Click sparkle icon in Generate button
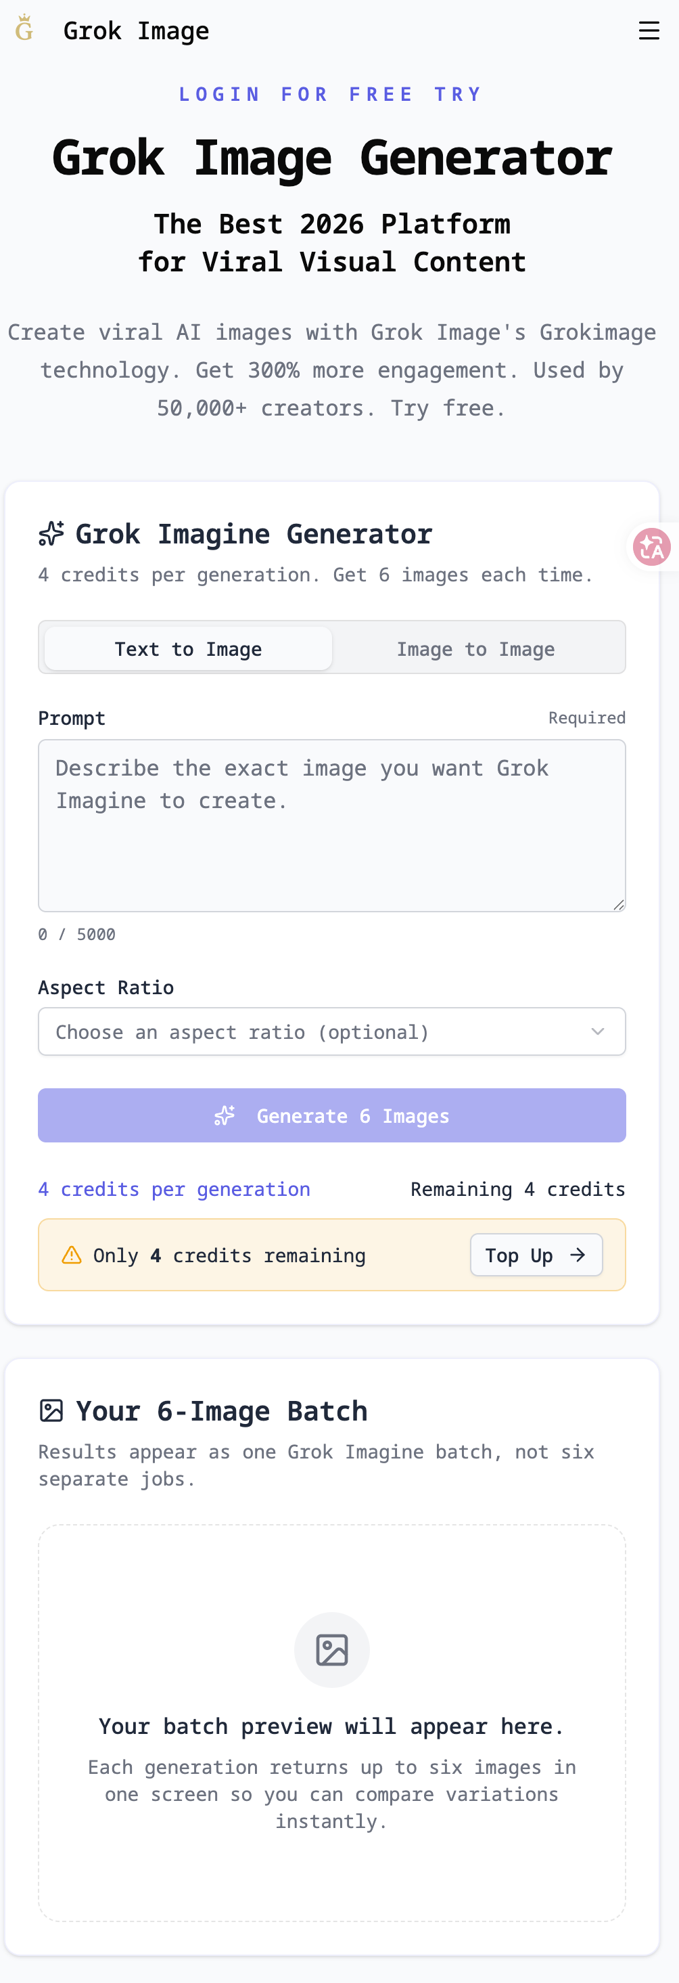The width and height of the screenshot is (679, 1983). (x=225, y=1115)
